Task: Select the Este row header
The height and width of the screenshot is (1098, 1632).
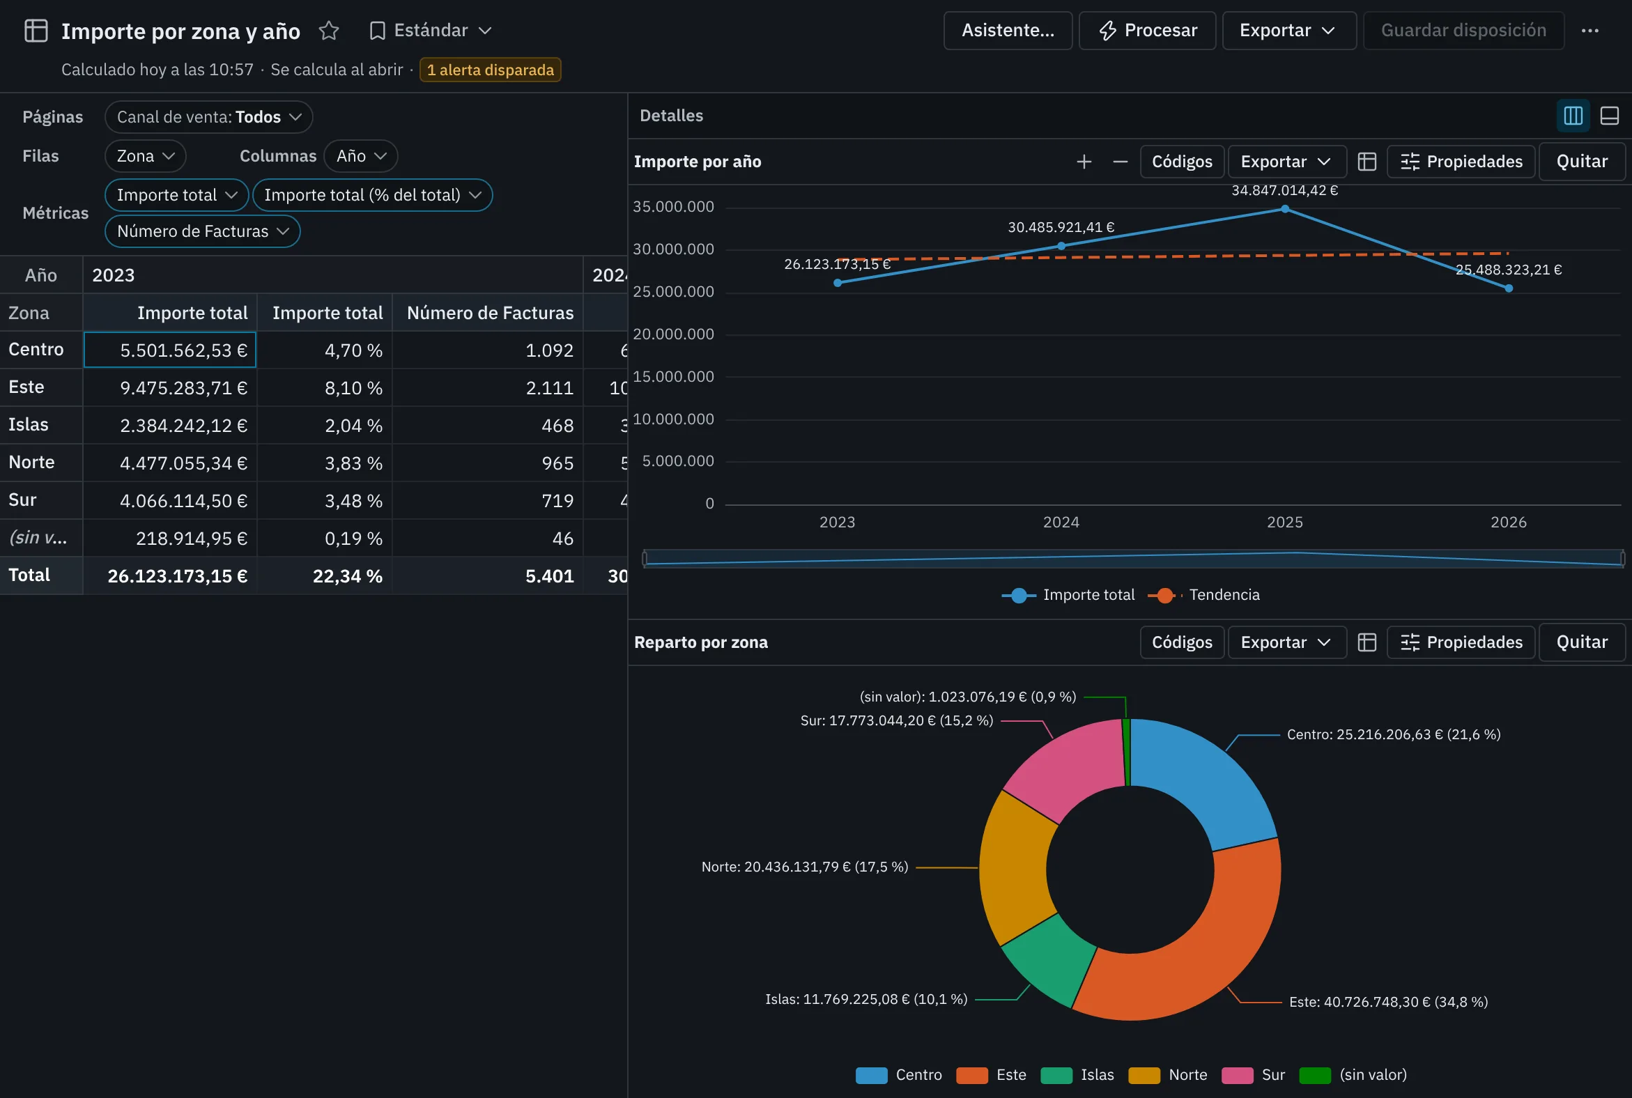Action: [x=41, y=387]
